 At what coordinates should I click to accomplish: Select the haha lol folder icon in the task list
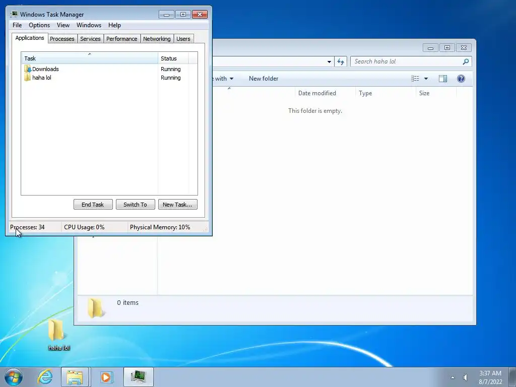[x=27, y=77]
